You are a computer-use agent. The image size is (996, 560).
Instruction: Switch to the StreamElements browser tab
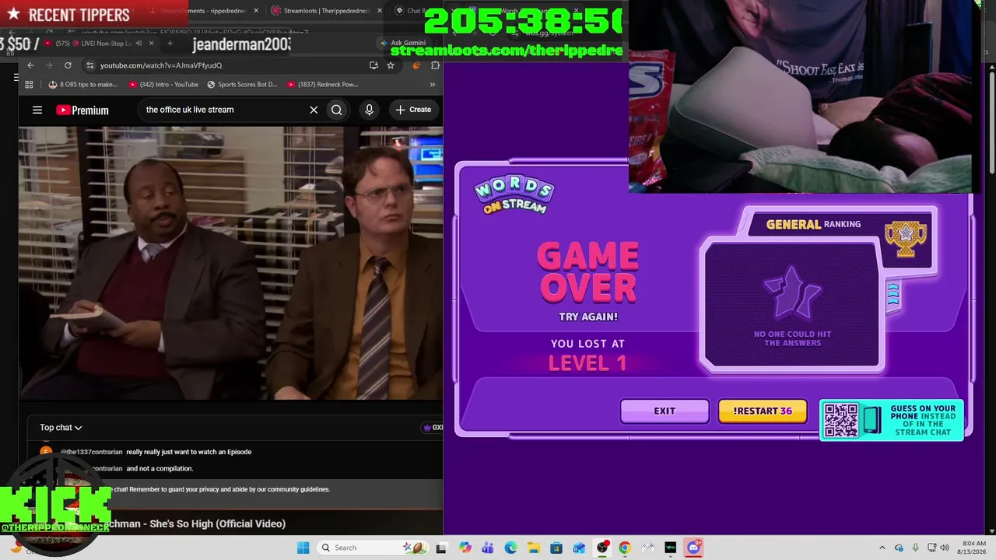[204, 11]
